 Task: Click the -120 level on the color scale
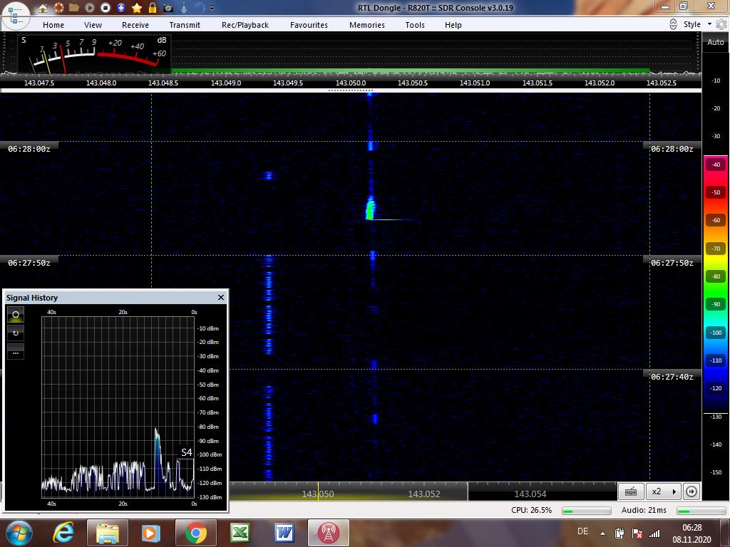tap(716, 388)
